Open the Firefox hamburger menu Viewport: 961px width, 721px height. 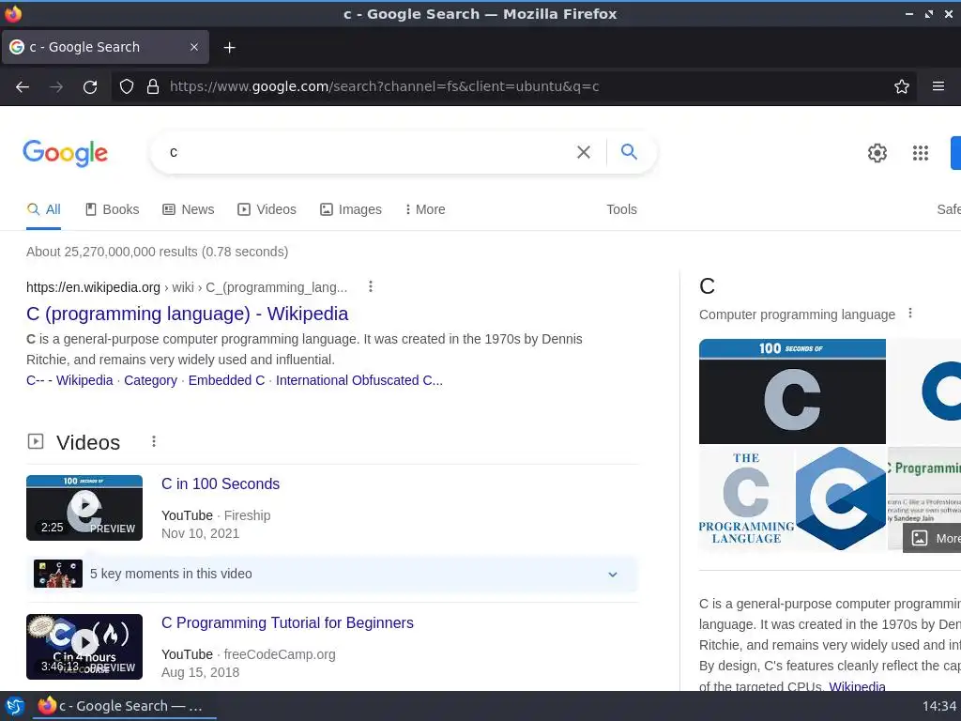938,86
